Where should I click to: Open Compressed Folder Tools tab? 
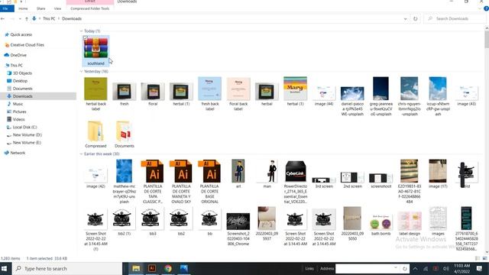(x=90, y=8)
